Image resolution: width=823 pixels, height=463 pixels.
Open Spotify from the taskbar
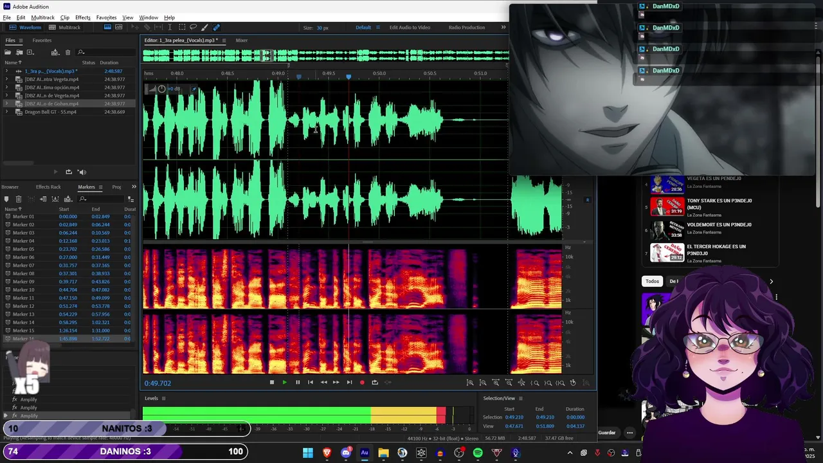pos(478,453)
